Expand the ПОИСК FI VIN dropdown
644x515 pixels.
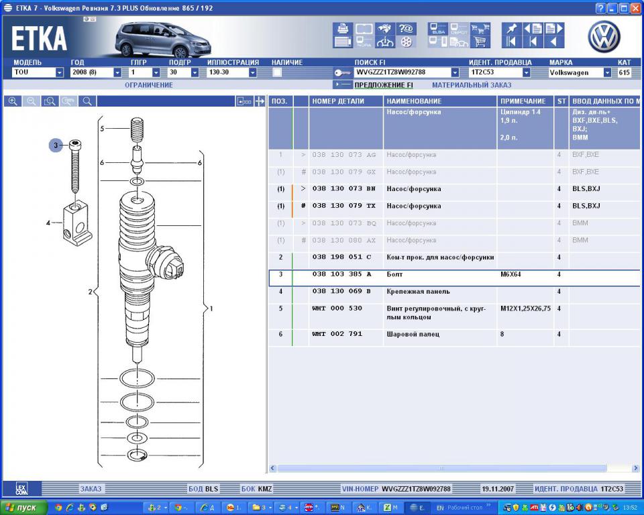coord(455,72)
